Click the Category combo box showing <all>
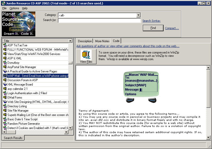 point(99,15)
